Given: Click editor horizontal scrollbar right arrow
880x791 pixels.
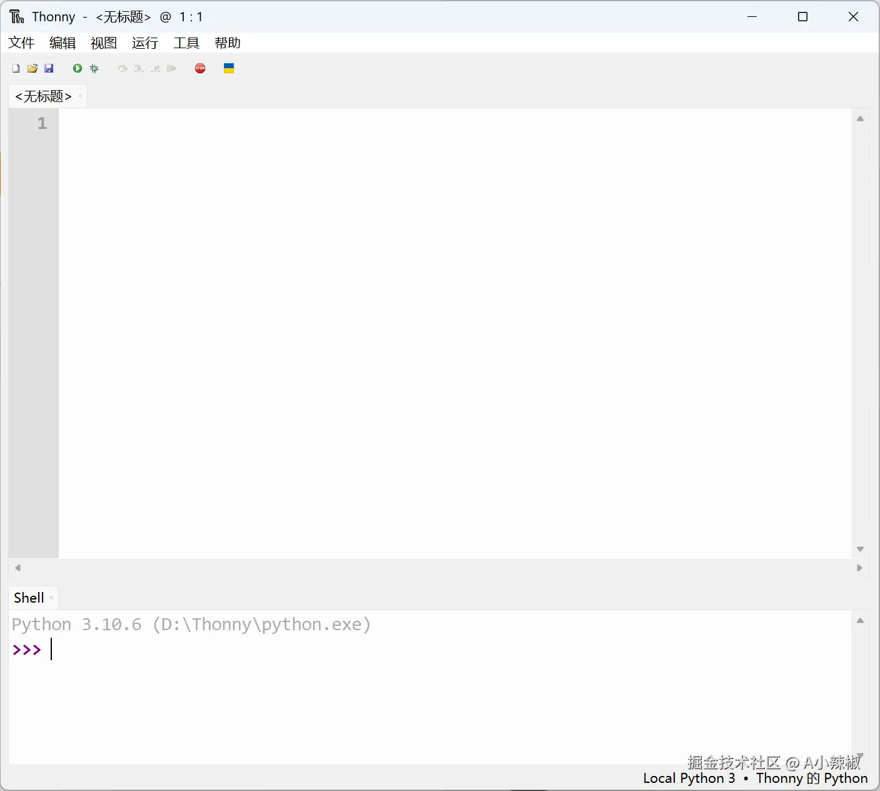Looking at the screenshot, I should 859,568.
